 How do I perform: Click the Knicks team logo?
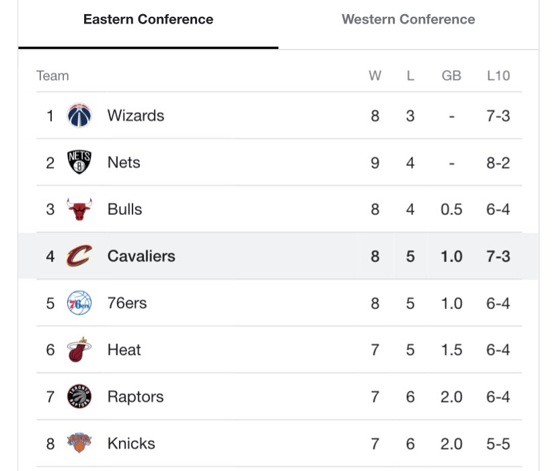pyautogui.click(x=79, y=443)
